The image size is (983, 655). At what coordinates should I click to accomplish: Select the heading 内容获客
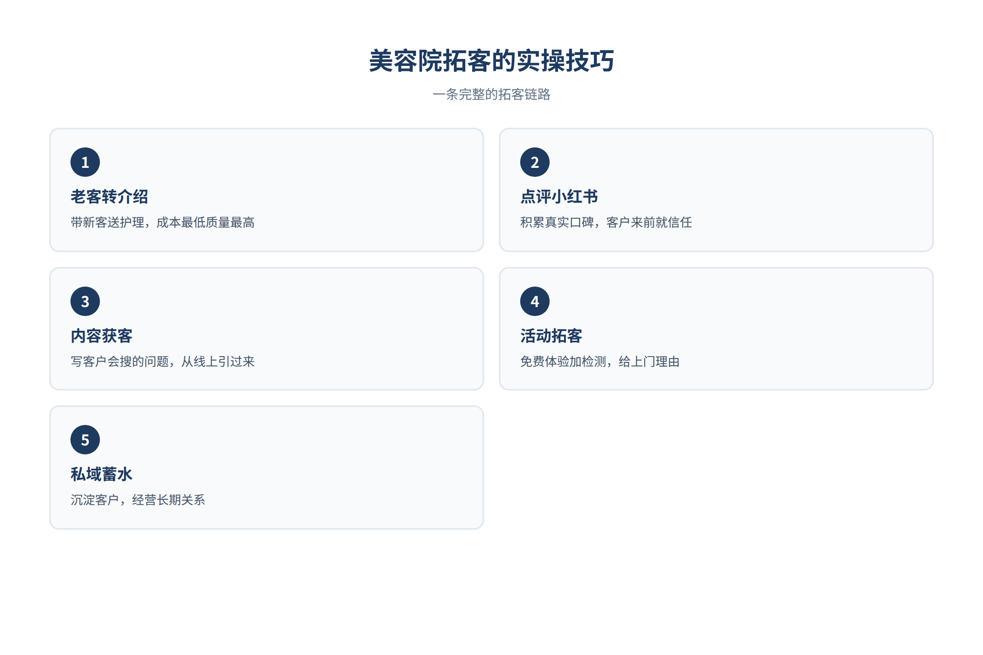tap(102, 336)
